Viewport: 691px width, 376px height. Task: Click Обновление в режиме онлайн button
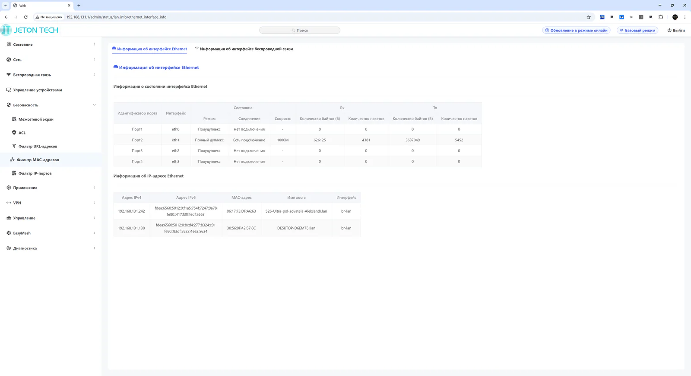click(576, 30)
